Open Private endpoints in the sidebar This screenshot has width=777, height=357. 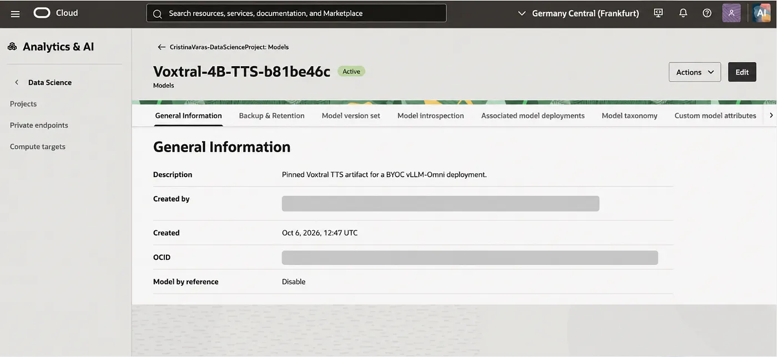coord(39,125)
